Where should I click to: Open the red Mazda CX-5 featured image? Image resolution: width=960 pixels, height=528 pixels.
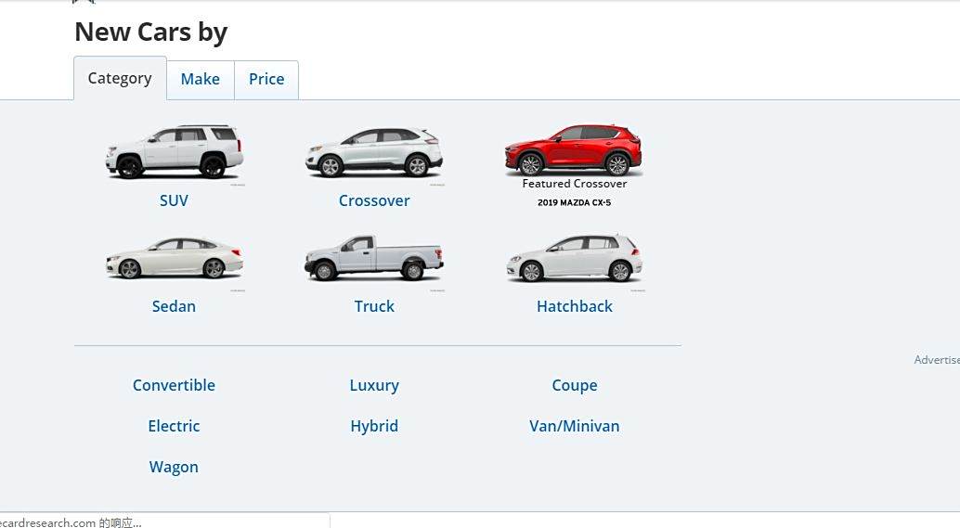574,150
